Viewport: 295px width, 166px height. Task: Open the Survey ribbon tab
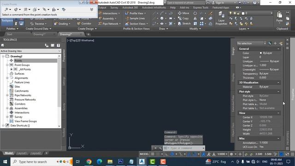114,8
